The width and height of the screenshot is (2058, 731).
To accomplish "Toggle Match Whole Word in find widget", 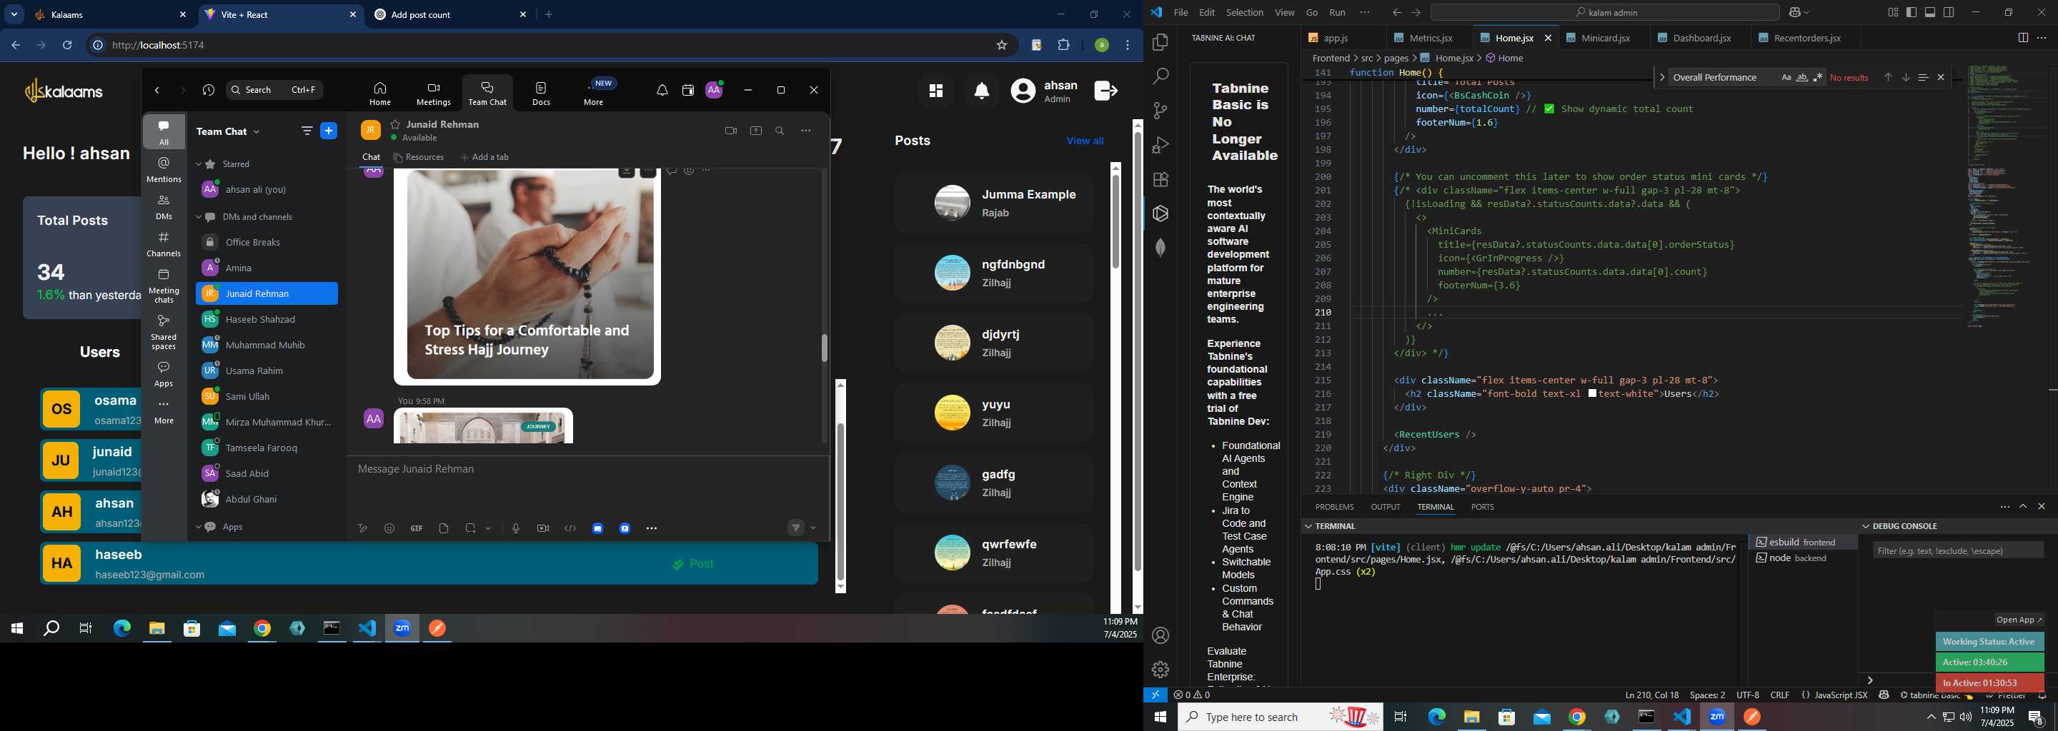I will [1802, 77].
